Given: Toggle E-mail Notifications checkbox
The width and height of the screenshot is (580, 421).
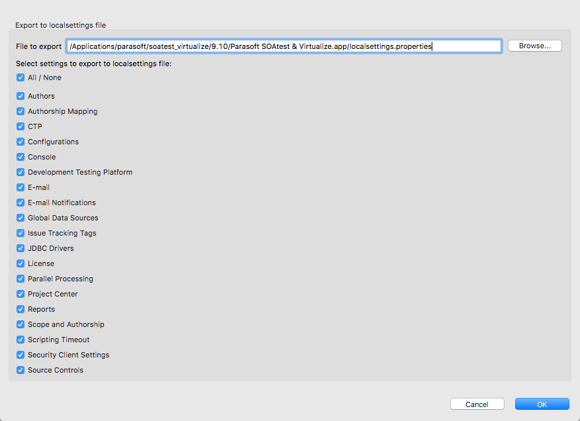Looking at the screenshot, I should pos(21,203).
